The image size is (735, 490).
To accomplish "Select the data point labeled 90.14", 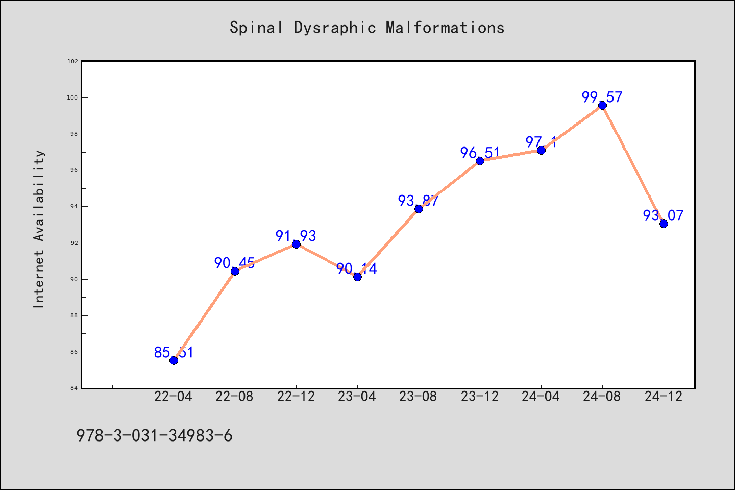I will [357, 277].
